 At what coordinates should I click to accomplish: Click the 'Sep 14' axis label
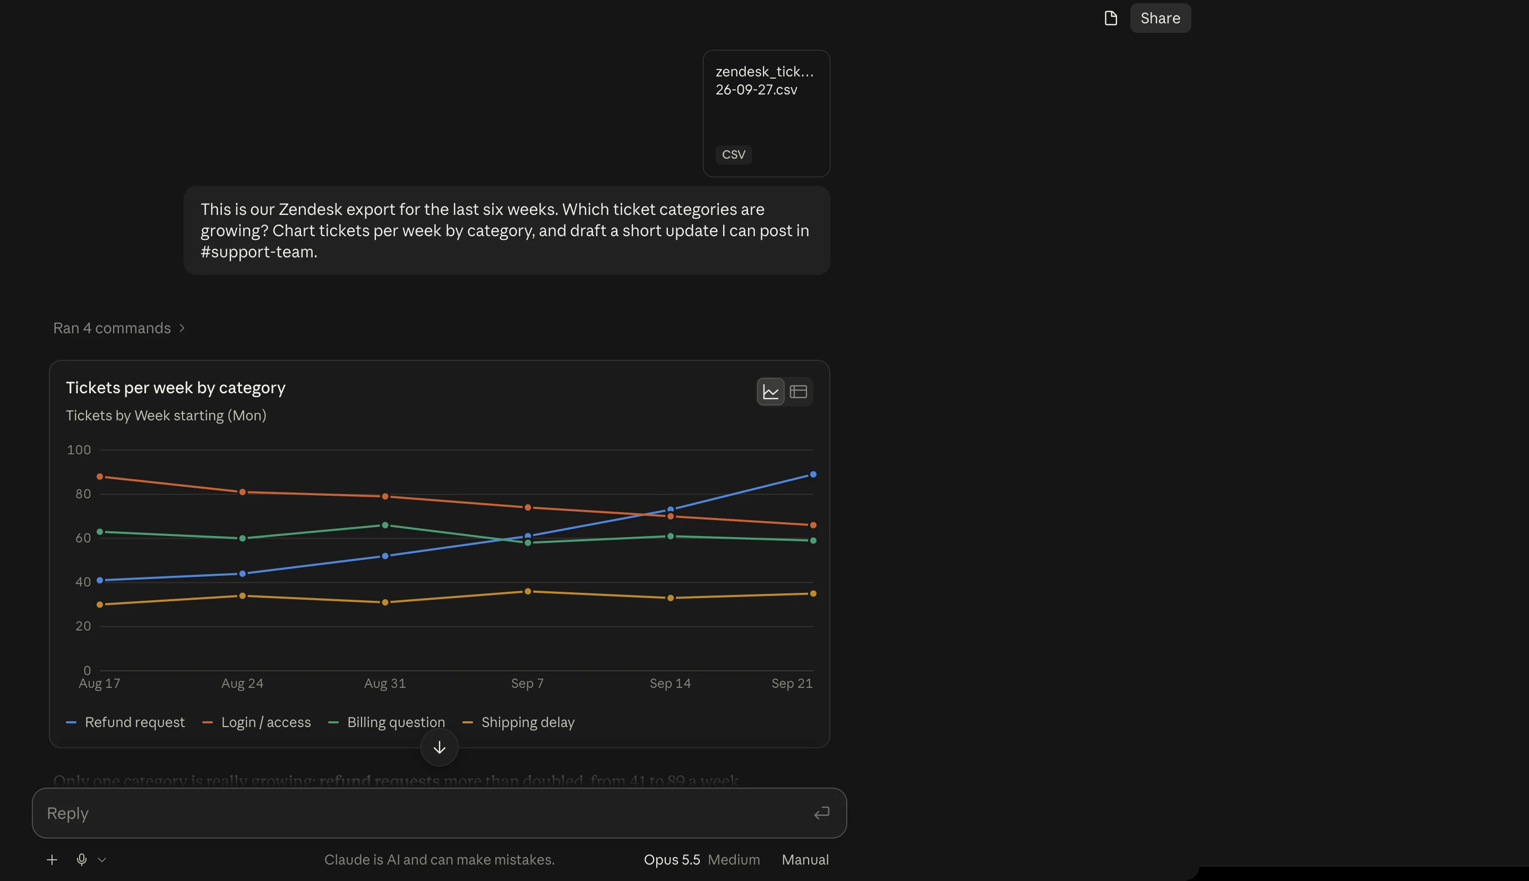669,683
